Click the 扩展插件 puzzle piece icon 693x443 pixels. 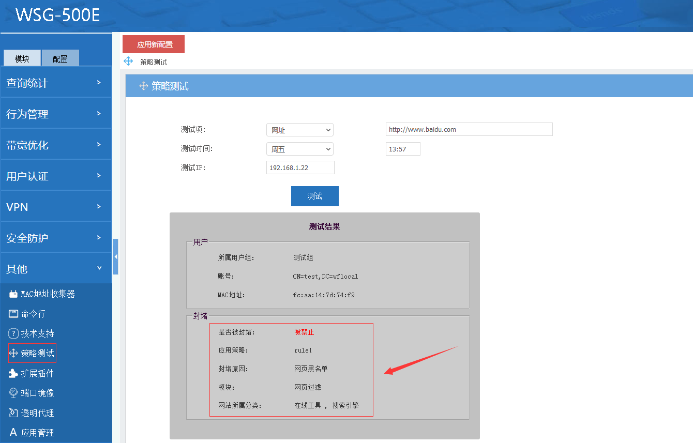pyautogui.click(x=13, y=373)
